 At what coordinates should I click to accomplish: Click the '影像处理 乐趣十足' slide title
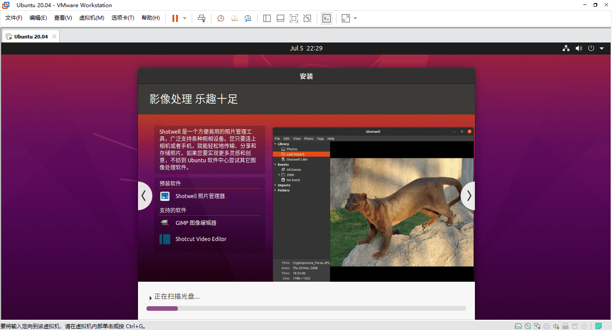click(x=194, y=99)
